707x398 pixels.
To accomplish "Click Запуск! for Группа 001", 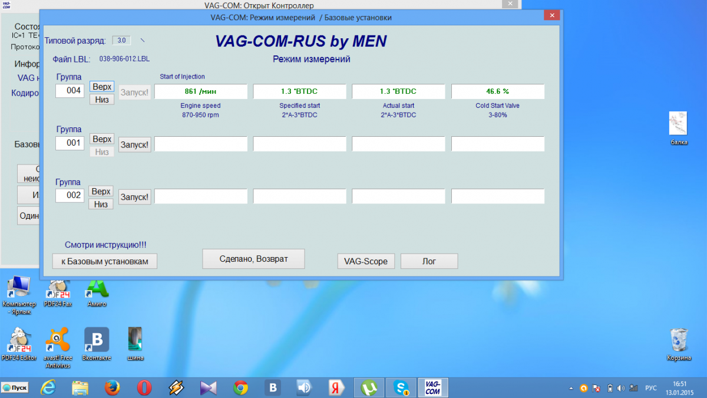I will coord(135,144).
